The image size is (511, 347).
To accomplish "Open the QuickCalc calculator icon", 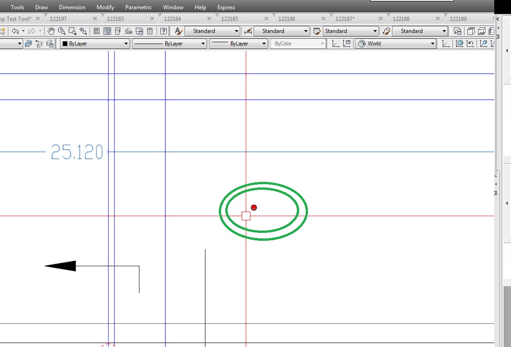I will pyautogui.click(x=150, y=31).
